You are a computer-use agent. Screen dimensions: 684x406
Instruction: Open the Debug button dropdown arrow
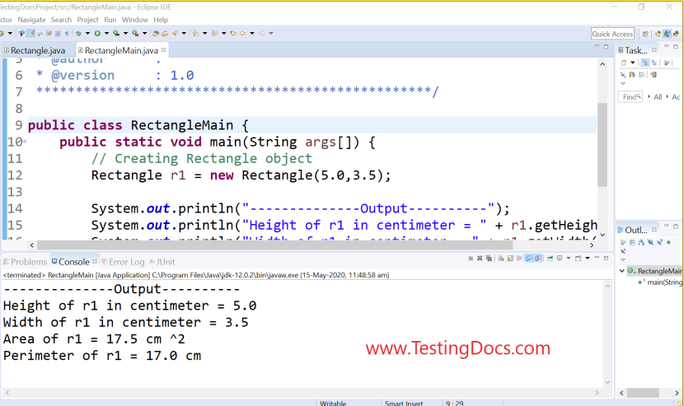(x=87, y=33)
